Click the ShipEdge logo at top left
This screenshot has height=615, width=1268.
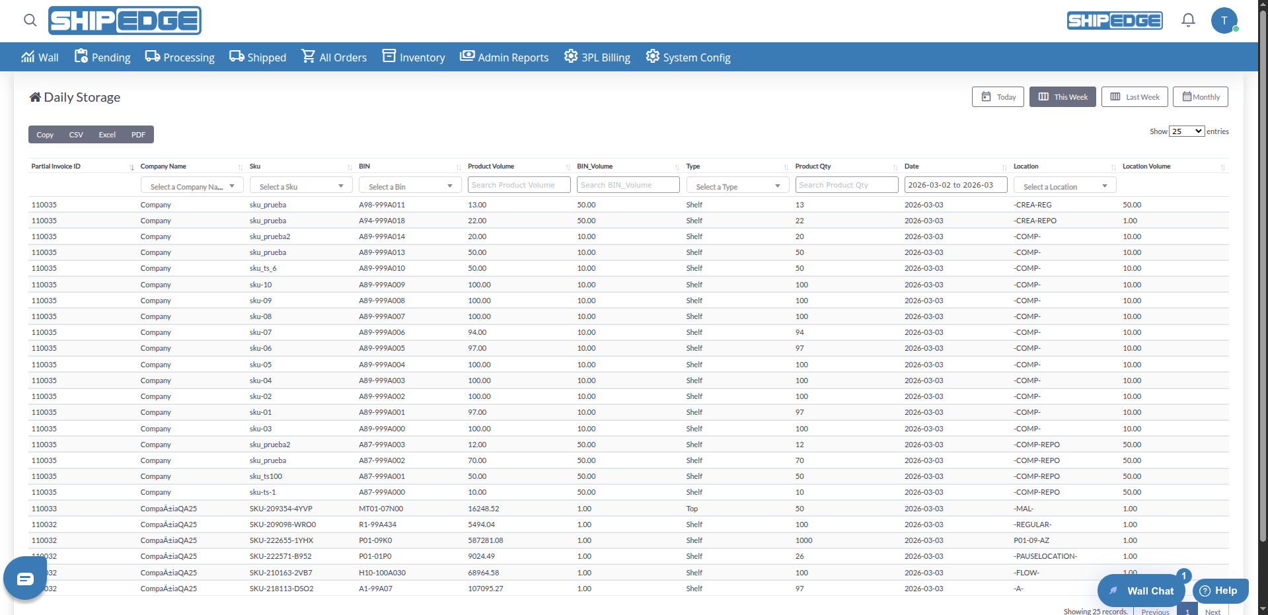(x=125, y=20)
